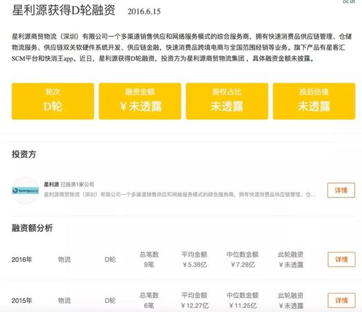
Task: Open 详情 for the 2016年 financing analysis
Action: pyautogui.click(x=342, y=259)
